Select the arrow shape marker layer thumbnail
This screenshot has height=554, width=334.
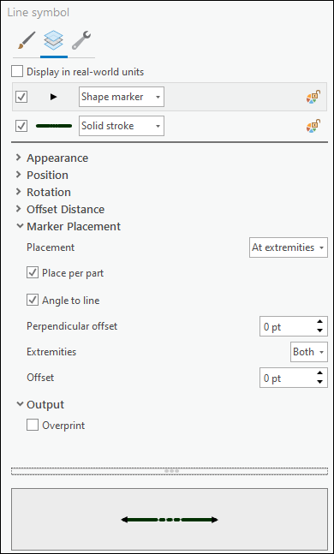click(x=53, y=97)
